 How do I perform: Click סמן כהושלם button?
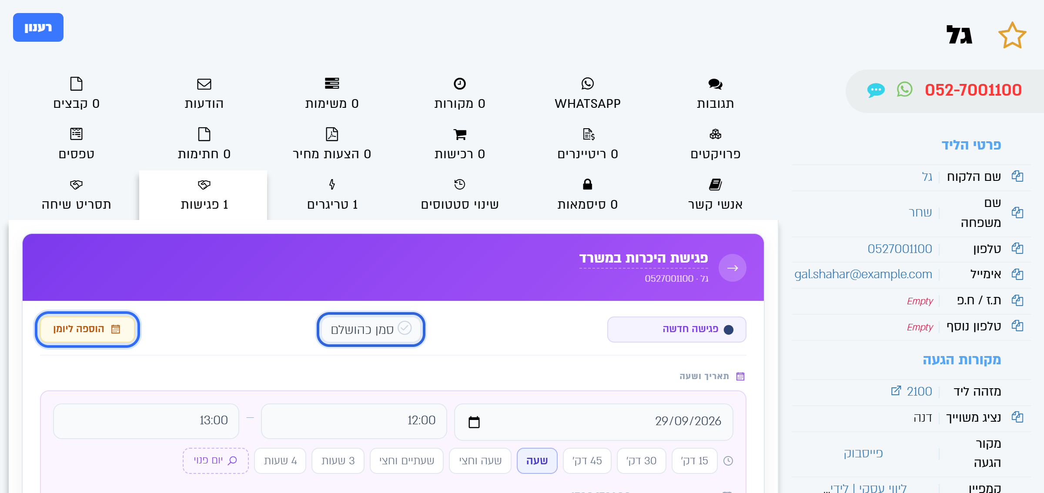click(371, 329)
